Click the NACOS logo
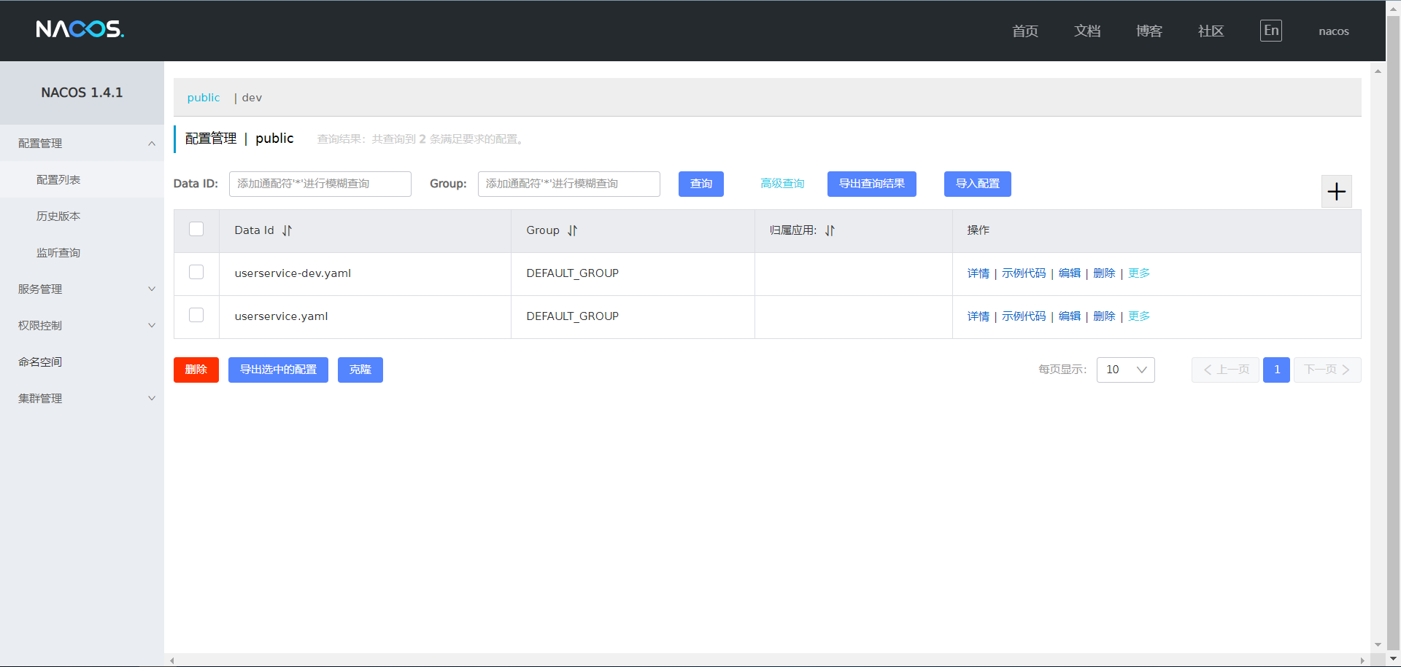 click(80, 29)
